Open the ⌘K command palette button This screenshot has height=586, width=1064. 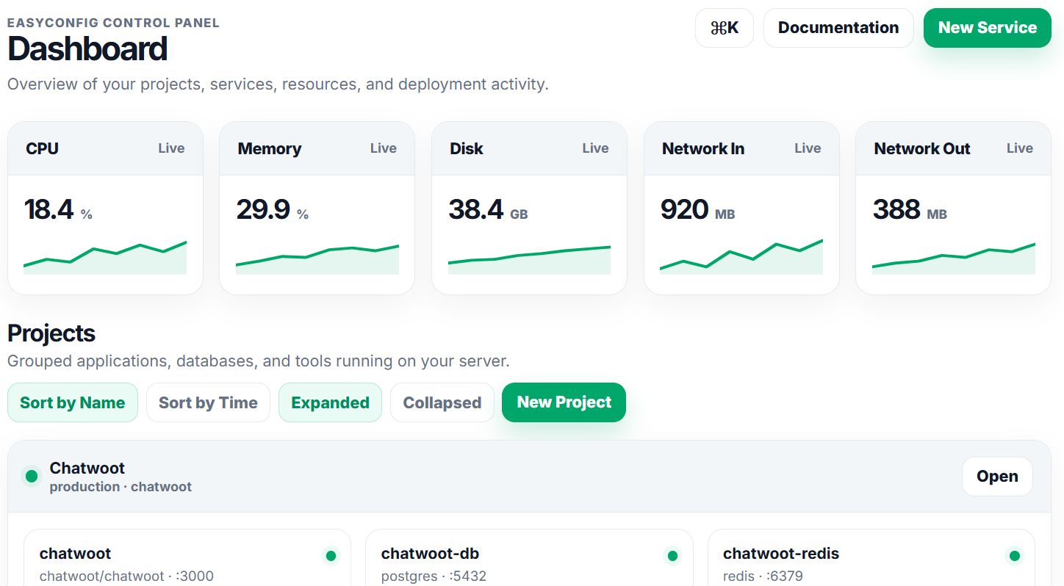click(x=725, y=28)
